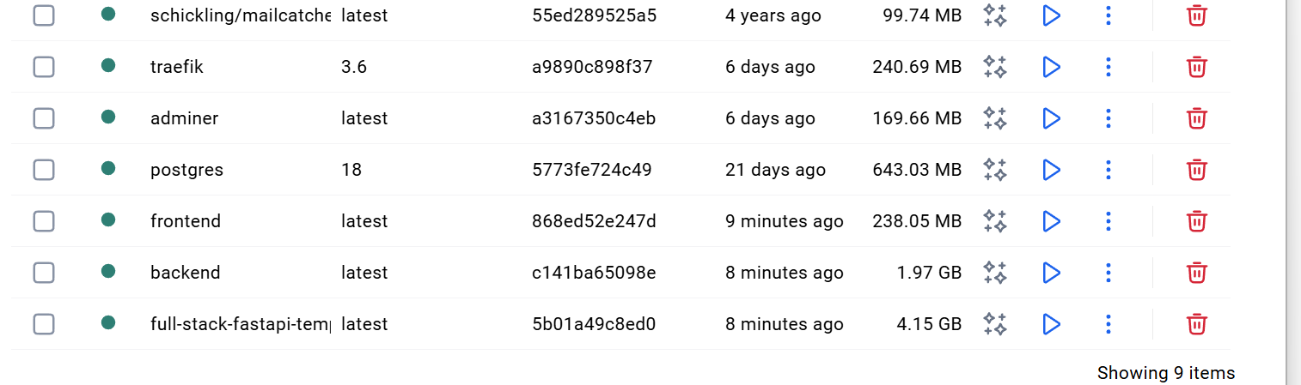This screenshot has height=385, width=1301.
Task: Select the traefik image checkbox
Action: point(44,67)
